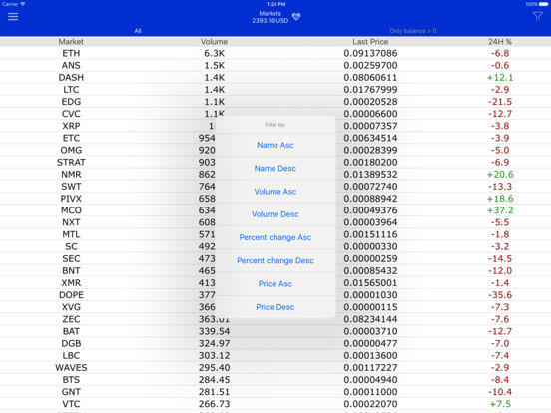Choose Price Asc sort option
551x413 pixels.
point(275,283)
